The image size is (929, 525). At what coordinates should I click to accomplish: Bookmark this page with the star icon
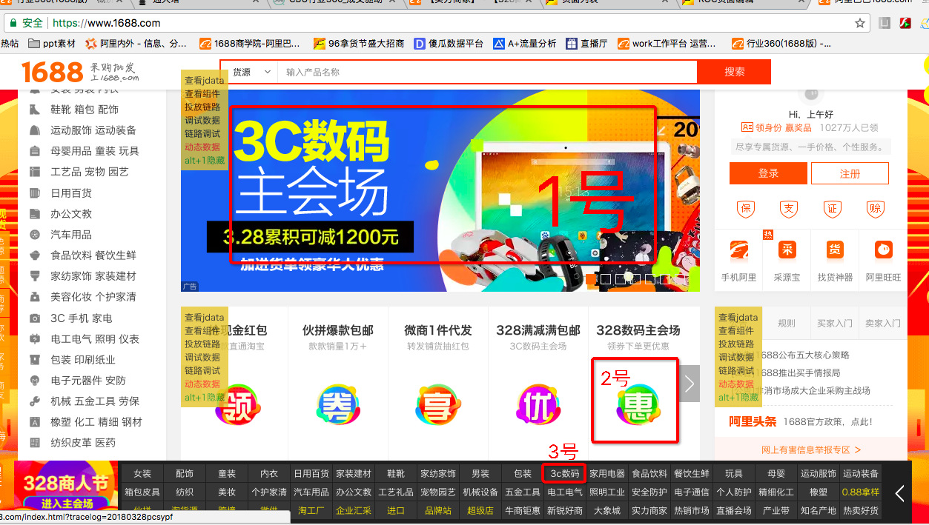pos(860,23)
